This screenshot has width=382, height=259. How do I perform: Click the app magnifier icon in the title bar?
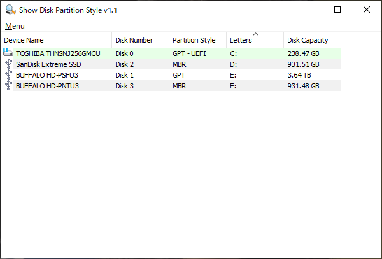[10, 10]
